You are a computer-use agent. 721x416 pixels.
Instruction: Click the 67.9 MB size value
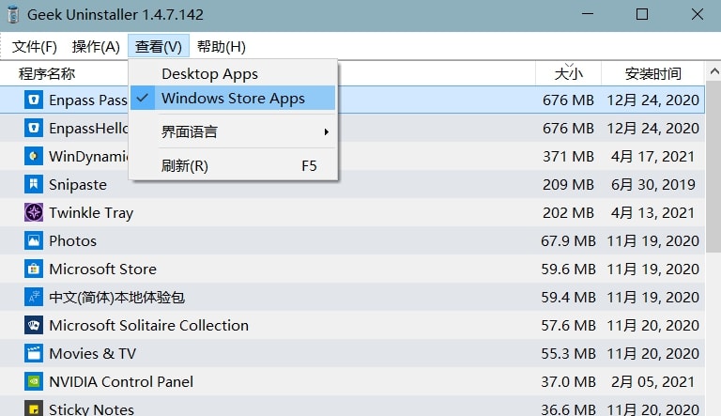568,240
